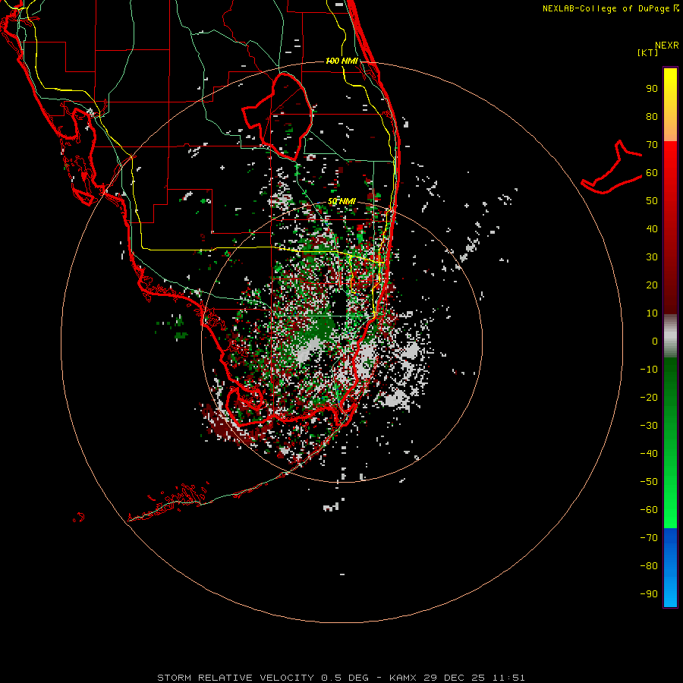The width and height of the screenshot is (683, 683).
Task: Click the yellow top segment of the color bar
Action: [670, 105]
